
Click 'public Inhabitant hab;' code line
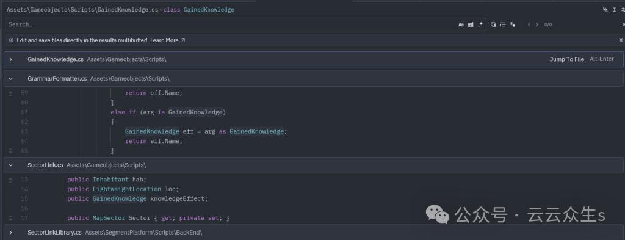107,180
